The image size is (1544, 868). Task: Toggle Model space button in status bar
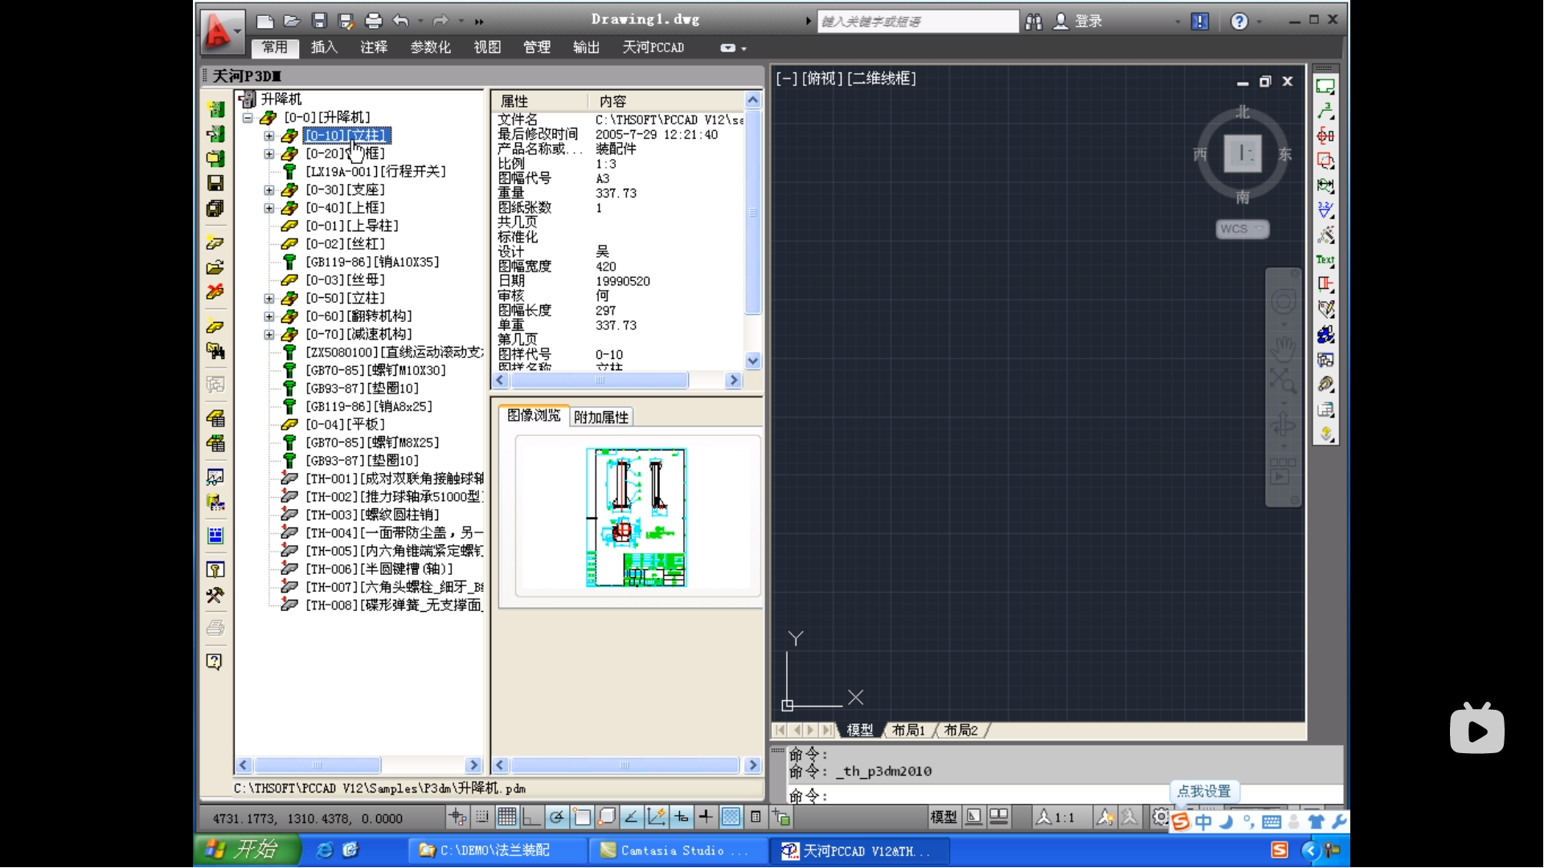click(944, 817)
